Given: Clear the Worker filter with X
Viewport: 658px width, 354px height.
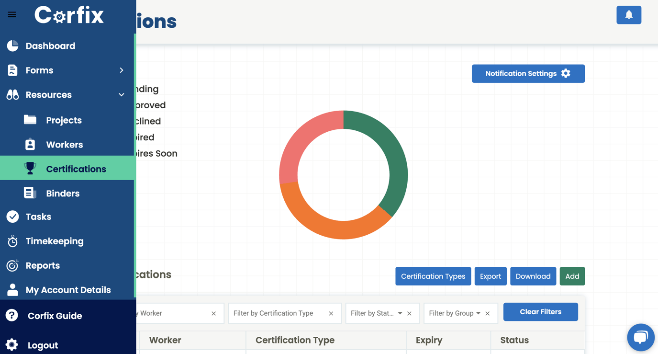Looking at the screenshot, I should click(214, 314).
